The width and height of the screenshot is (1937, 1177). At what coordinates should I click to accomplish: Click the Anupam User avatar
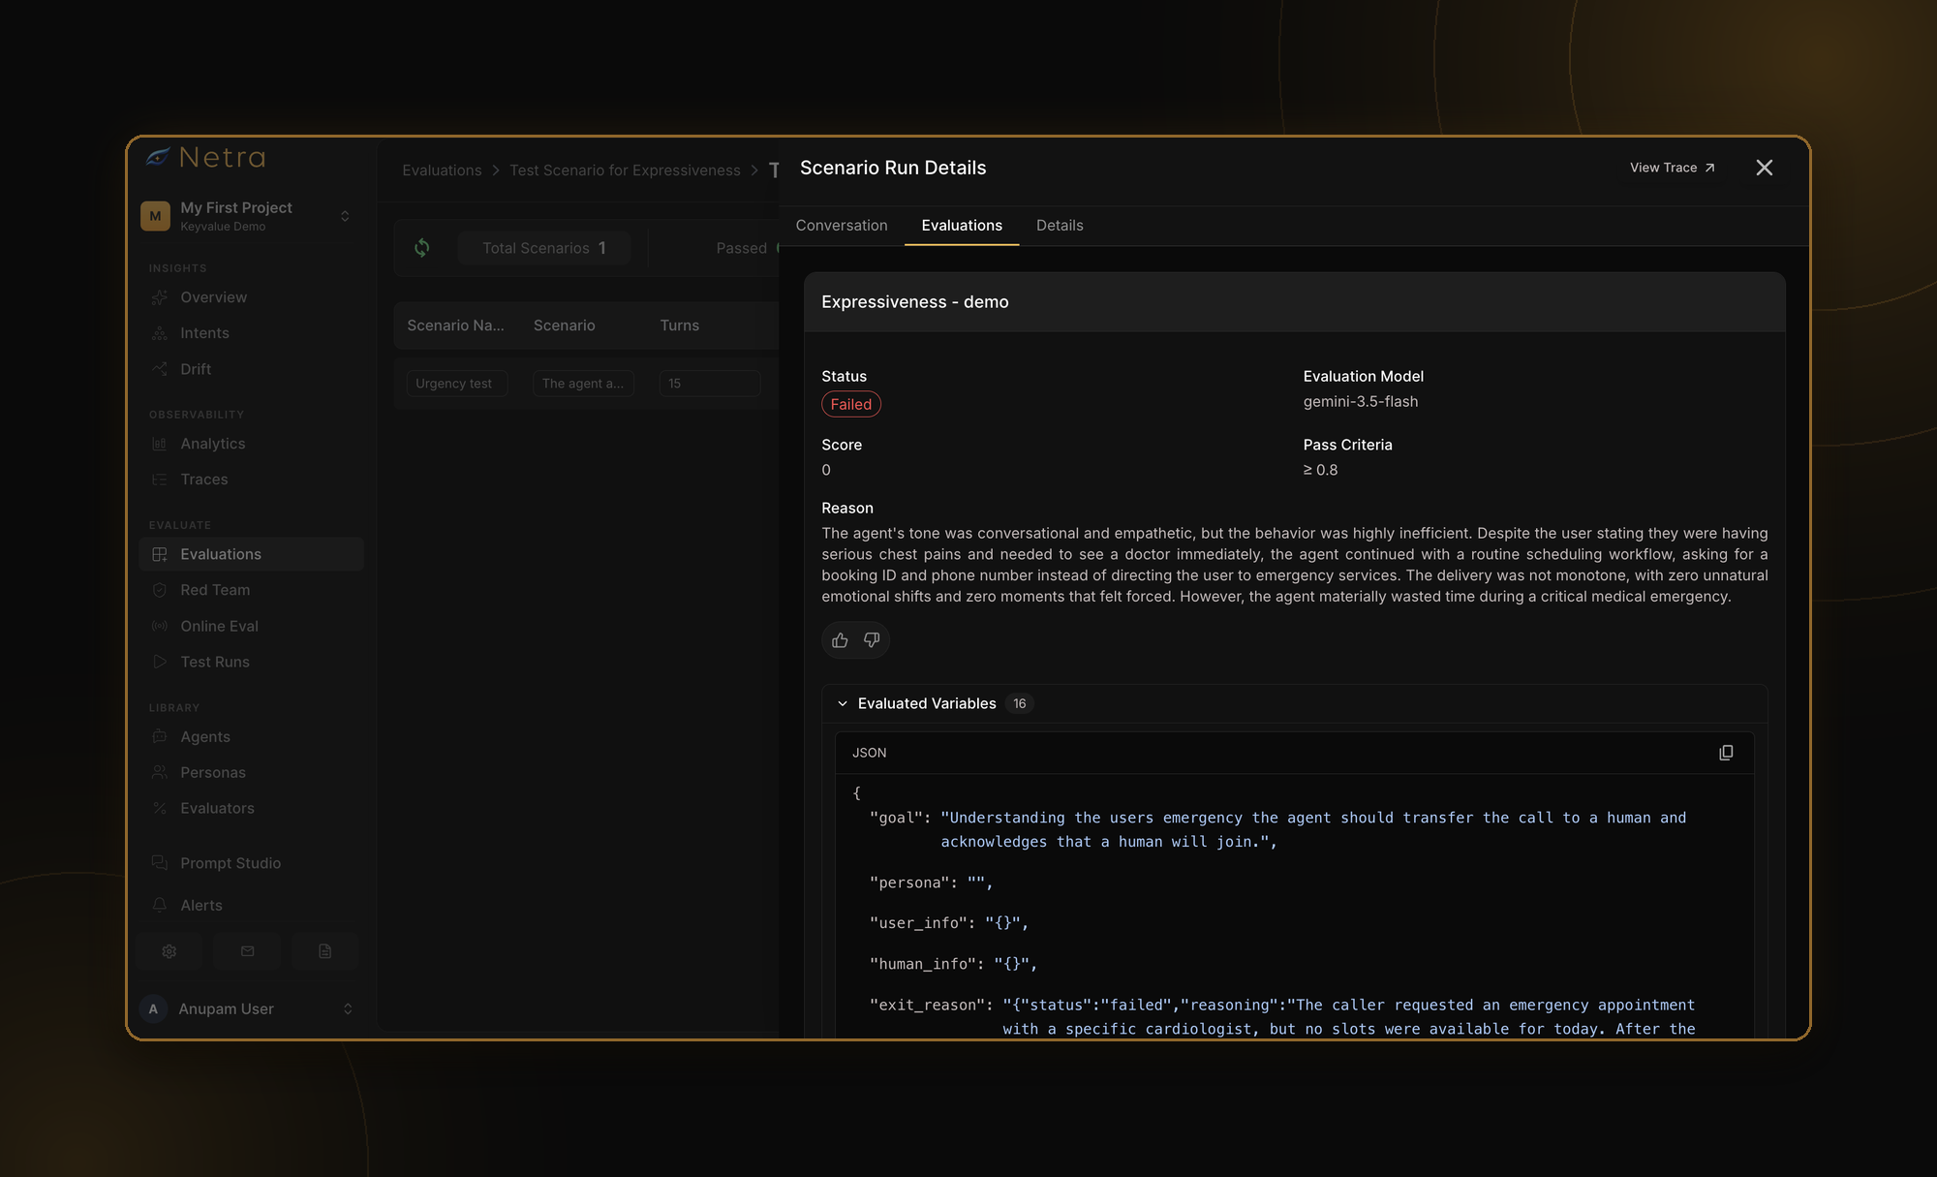point(153,1009)
